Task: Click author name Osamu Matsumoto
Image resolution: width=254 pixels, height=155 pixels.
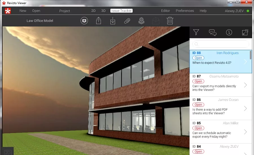Action: tap(224, 76)
